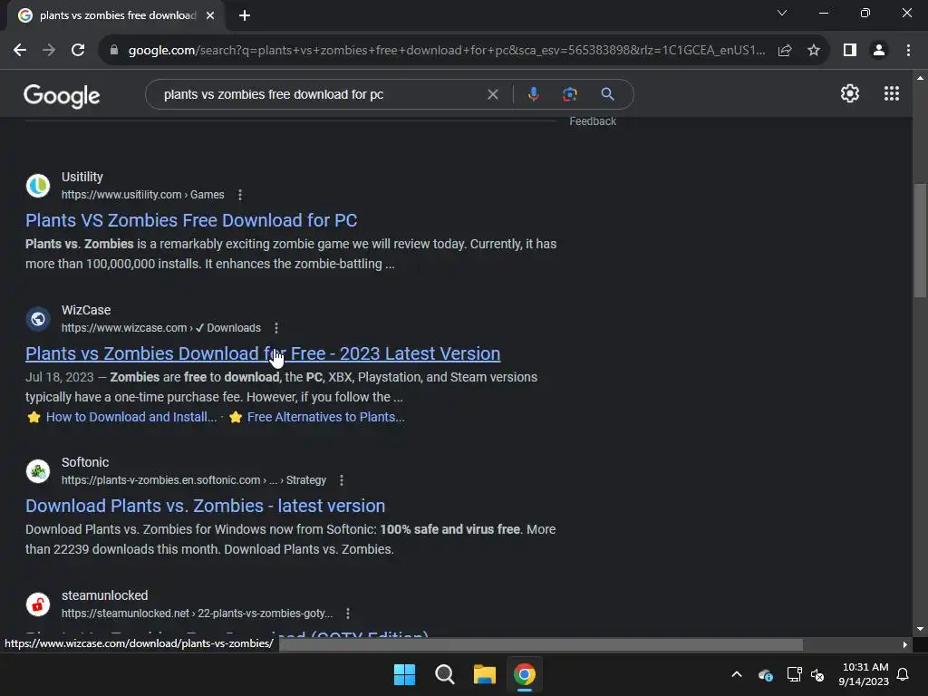Click the usitility.com URL breadcrumb
The height and width of the screenshot is (696, 928).
[x=142, y=195]
